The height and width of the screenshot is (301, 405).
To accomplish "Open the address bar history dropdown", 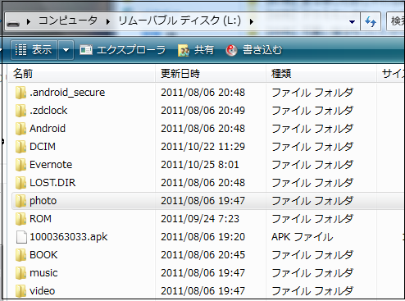I will (352, 21).
